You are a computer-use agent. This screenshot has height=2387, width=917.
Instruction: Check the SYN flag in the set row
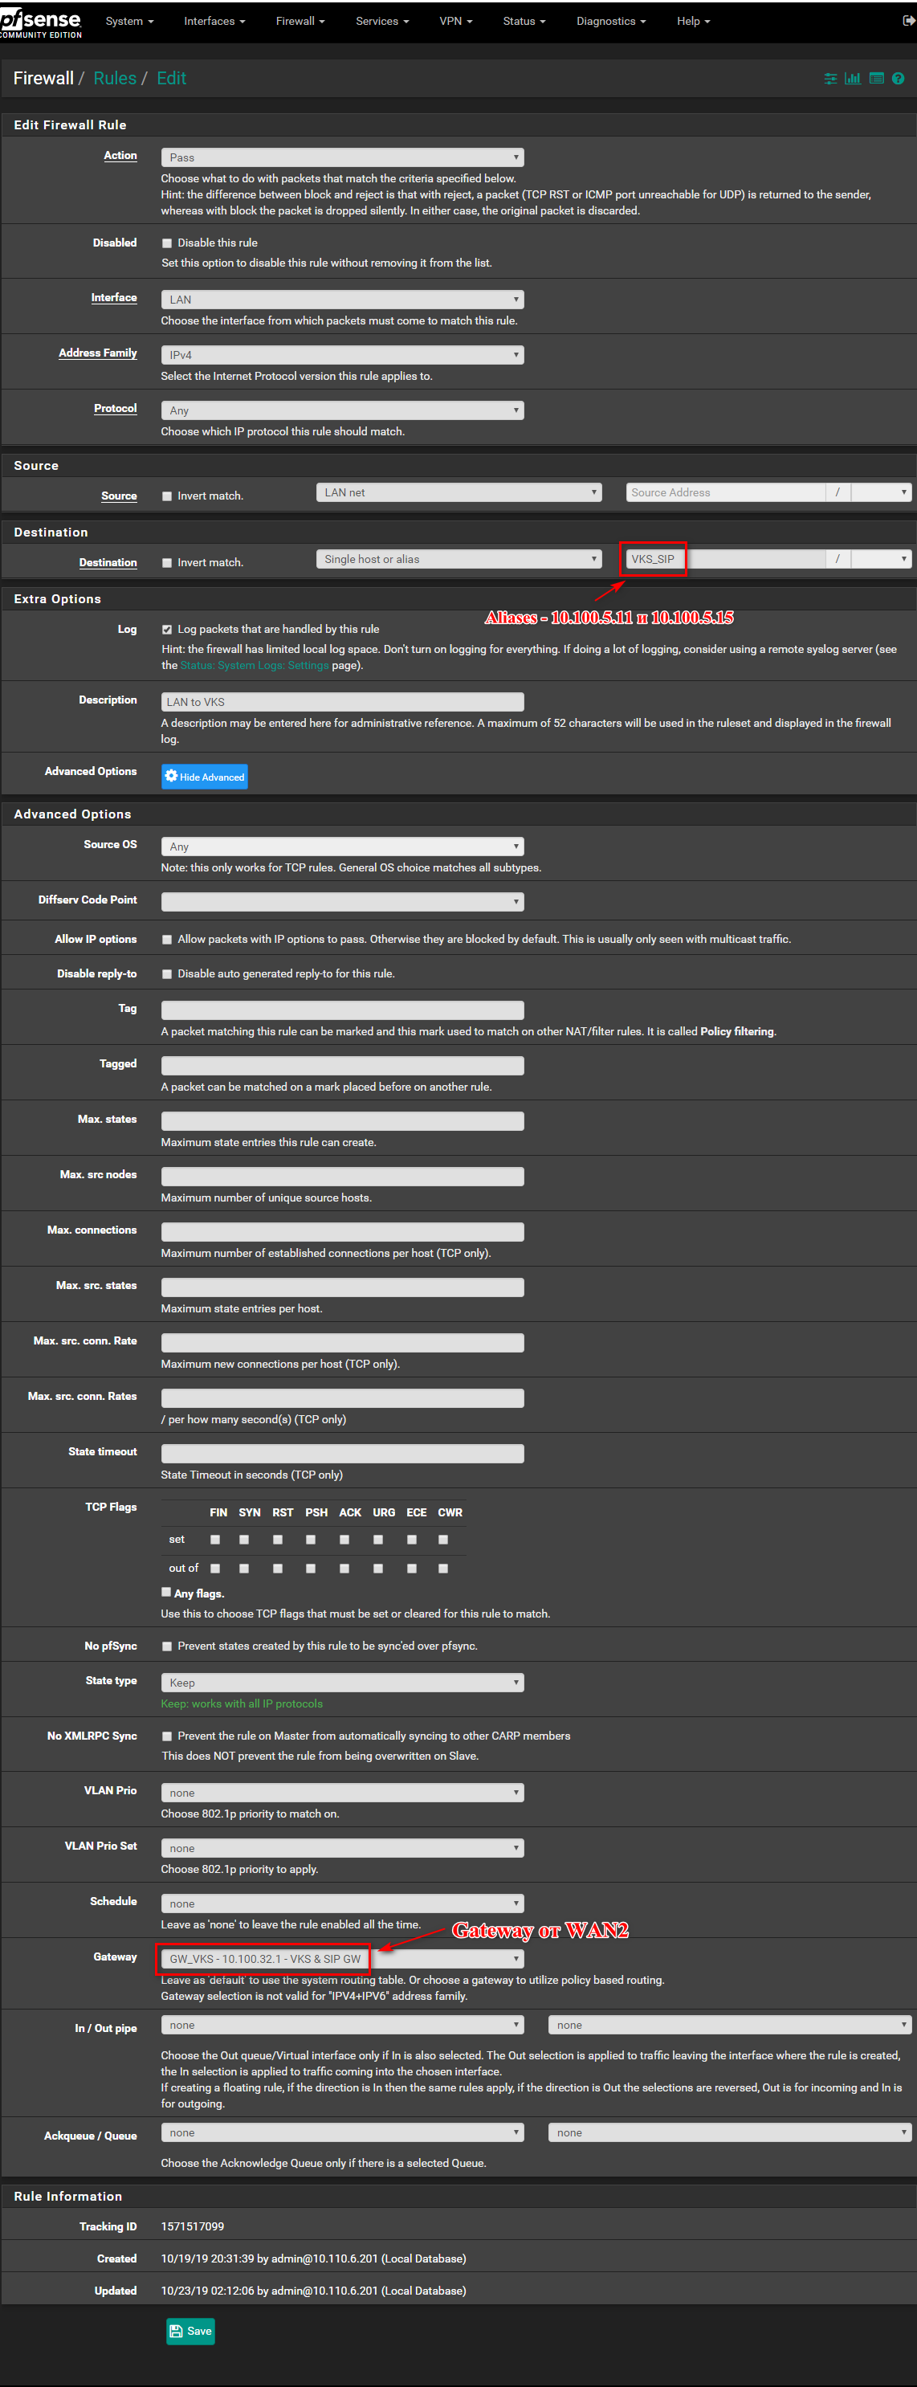coord(245,1540)
